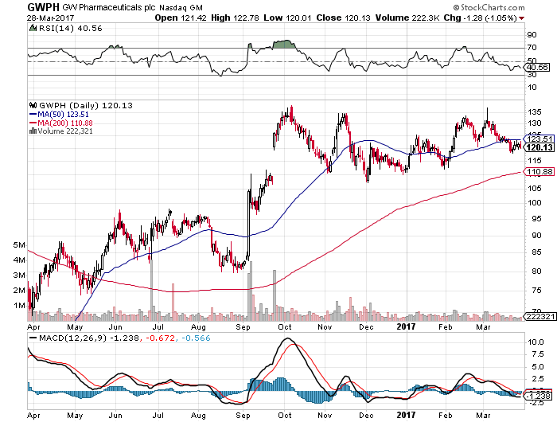
Task: Click the GW Pharmaceuticals plc company name
Action: 109,7
